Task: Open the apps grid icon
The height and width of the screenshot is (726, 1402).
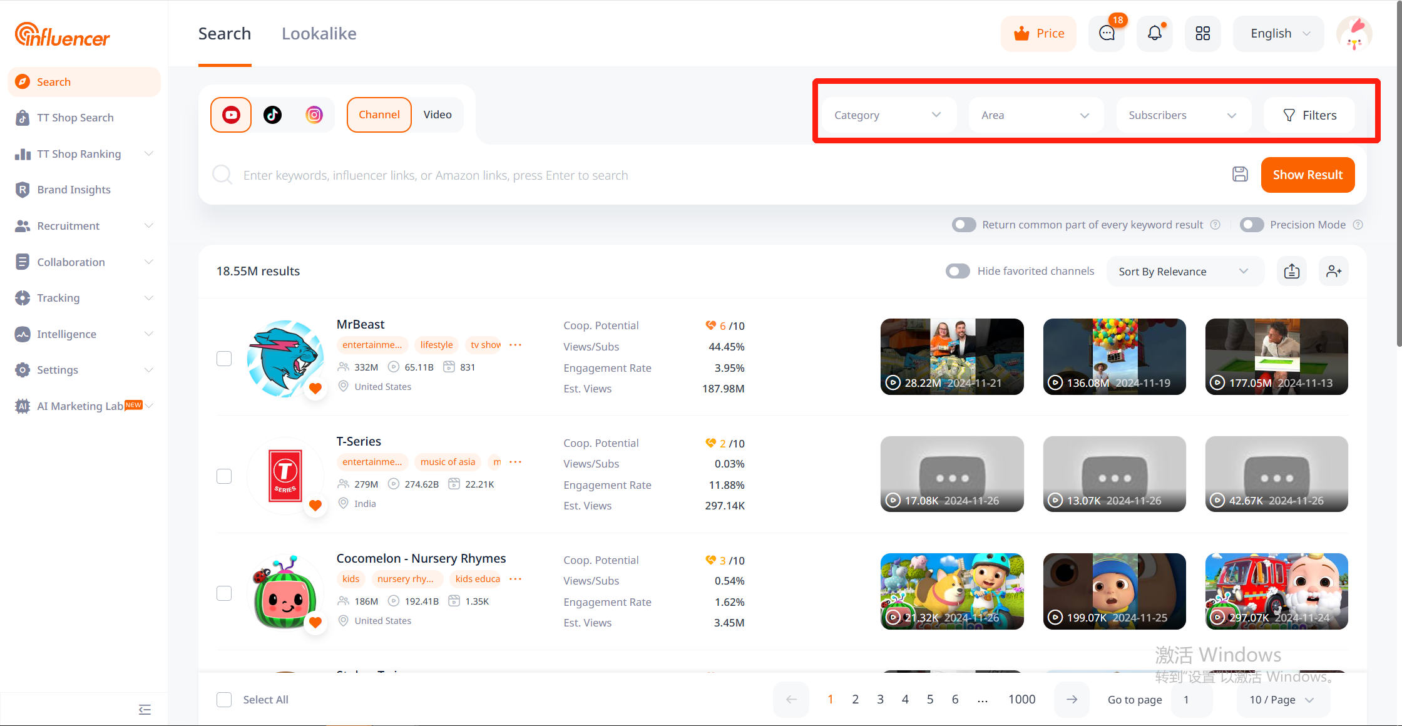Action: click(x=1202, y=34)
